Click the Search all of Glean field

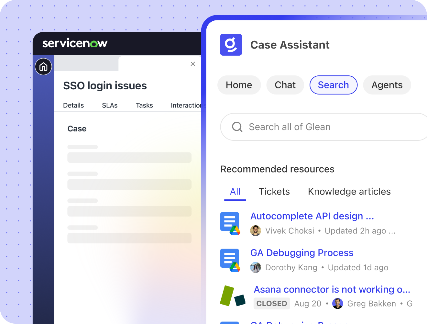pyautogui.click(x=323, y=127)
